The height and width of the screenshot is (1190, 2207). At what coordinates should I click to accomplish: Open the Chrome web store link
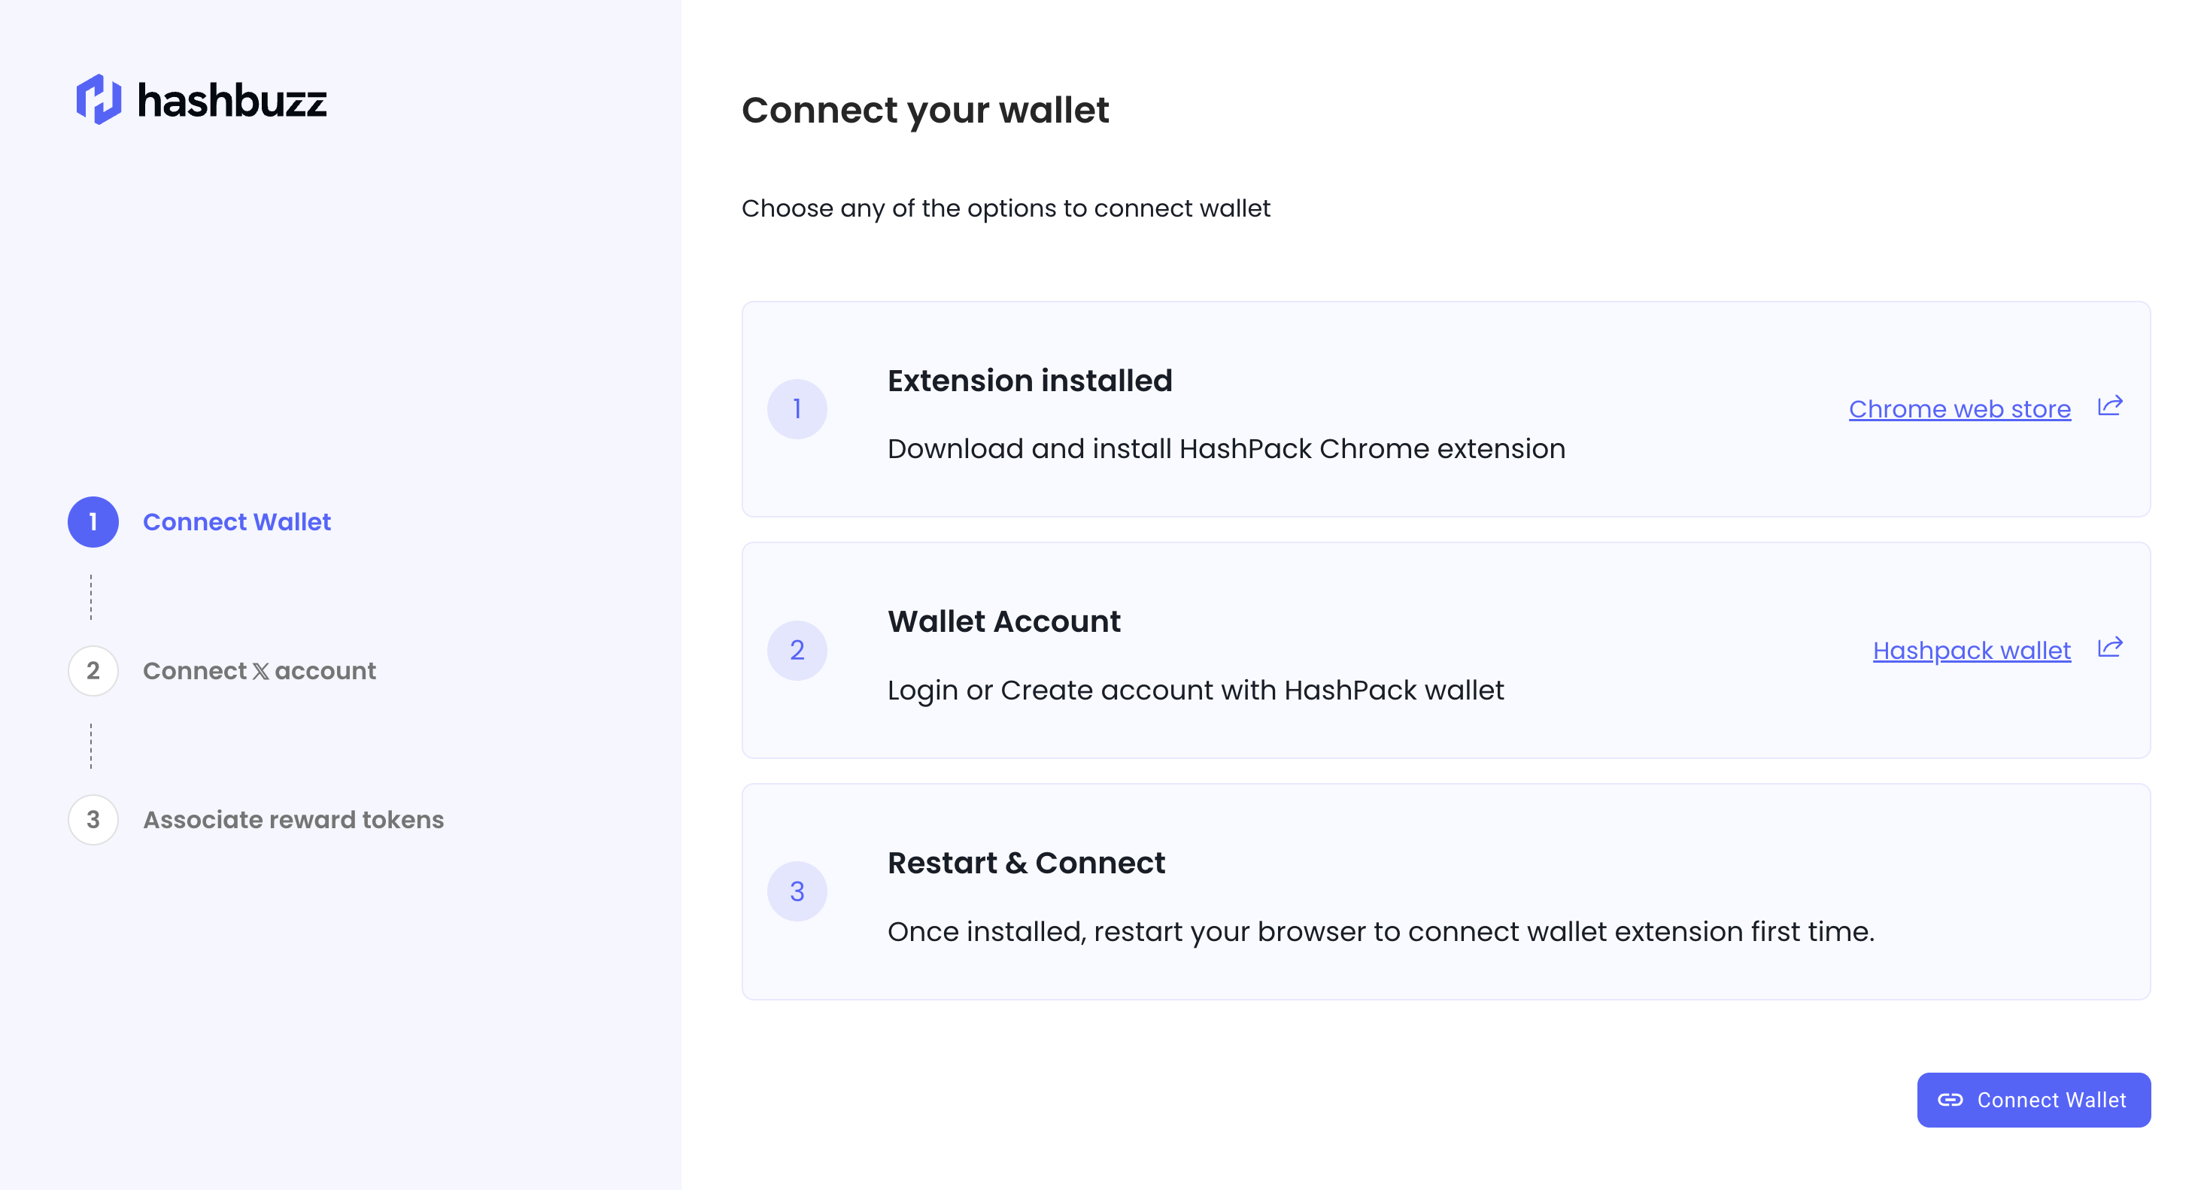[x=1960, y=409]
